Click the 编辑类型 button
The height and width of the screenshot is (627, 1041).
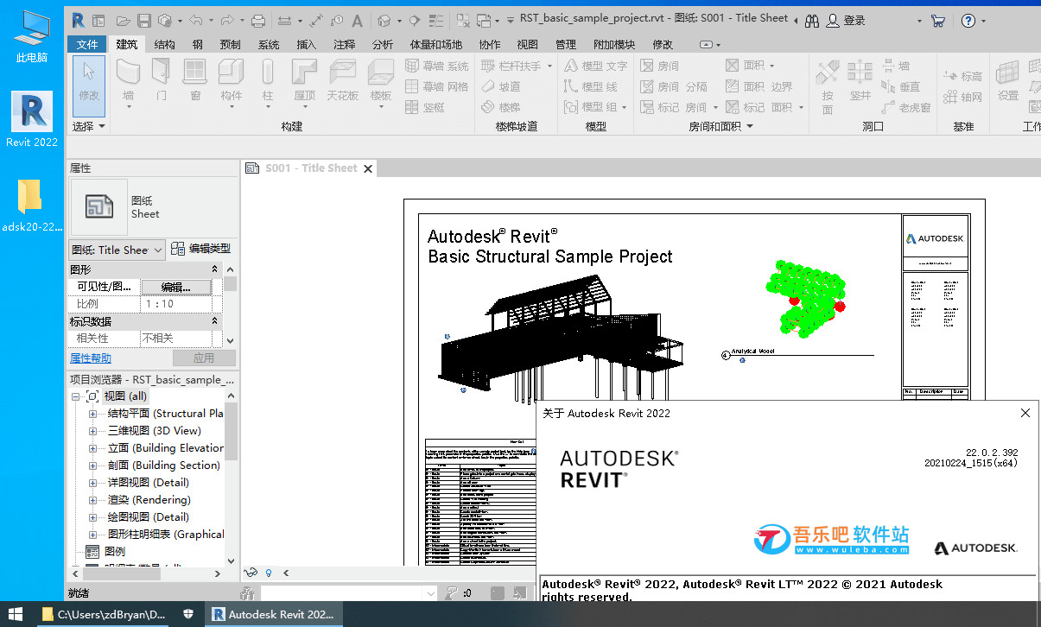coord(200,249)
